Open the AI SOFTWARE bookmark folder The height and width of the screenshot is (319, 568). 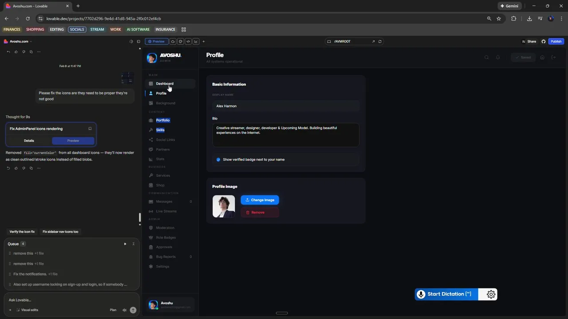[x=138, y=29]
